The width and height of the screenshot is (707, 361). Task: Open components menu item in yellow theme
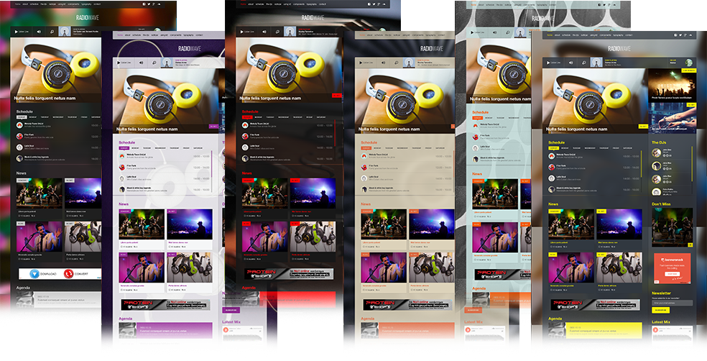[605, 35]
